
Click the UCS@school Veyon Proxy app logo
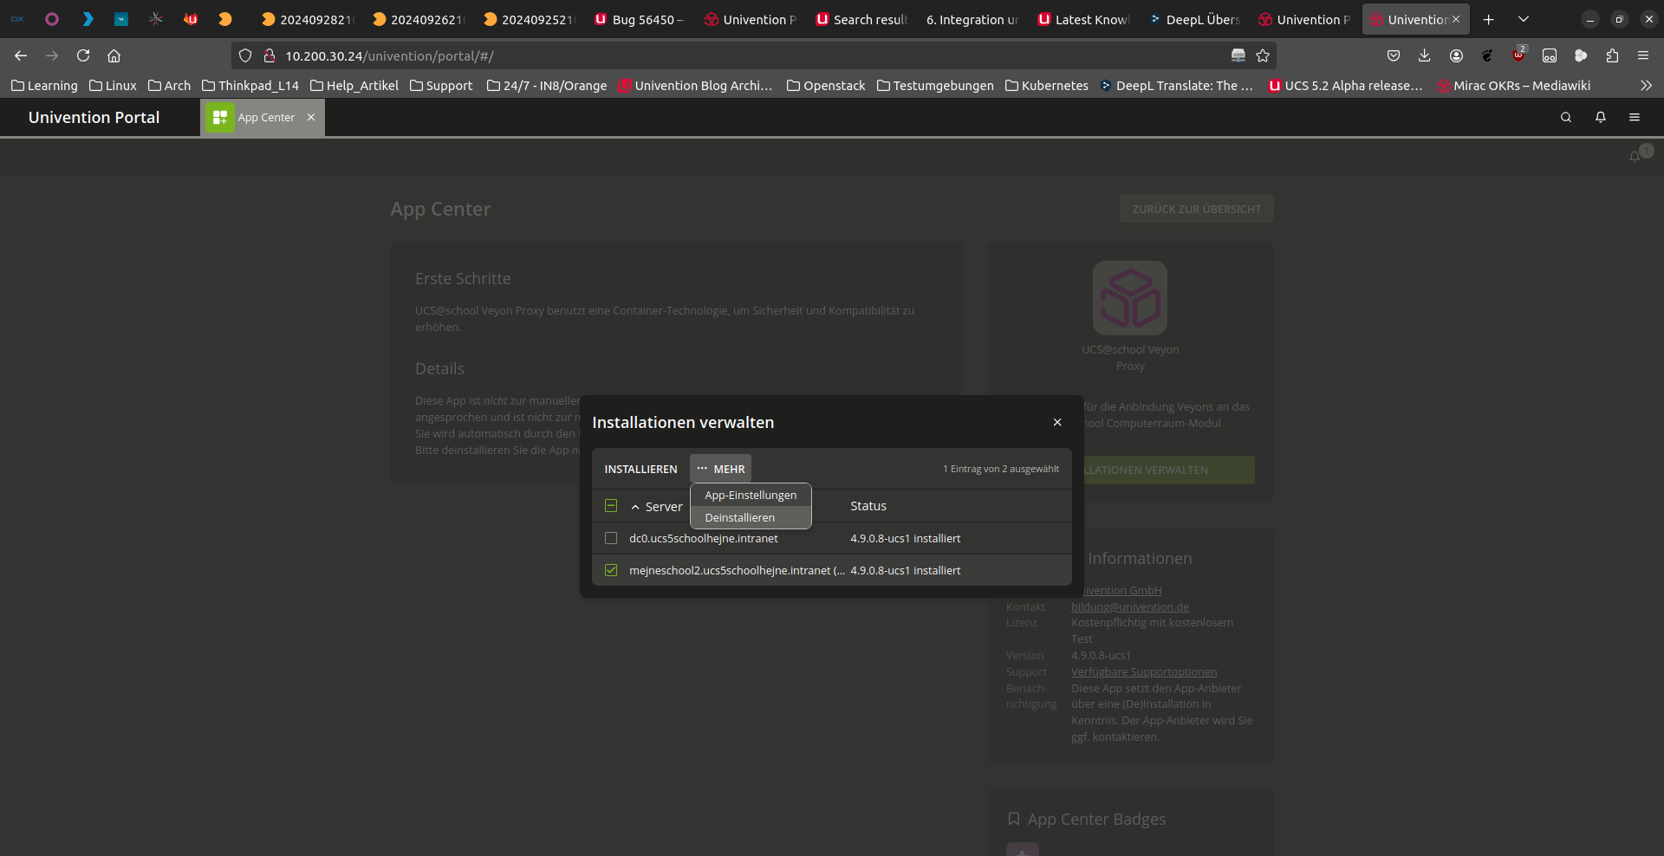[1130, 298]
